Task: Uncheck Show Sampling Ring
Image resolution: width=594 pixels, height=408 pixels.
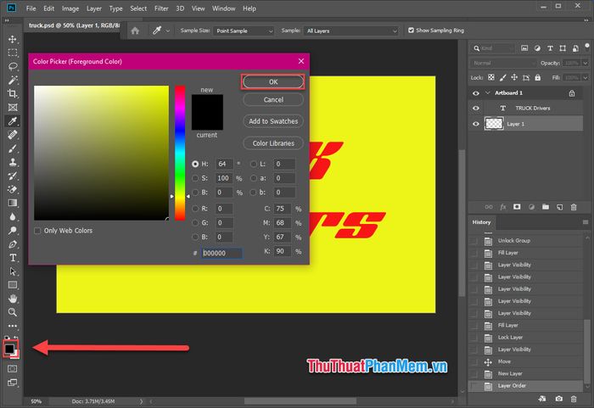Action: tap(412, 31)
